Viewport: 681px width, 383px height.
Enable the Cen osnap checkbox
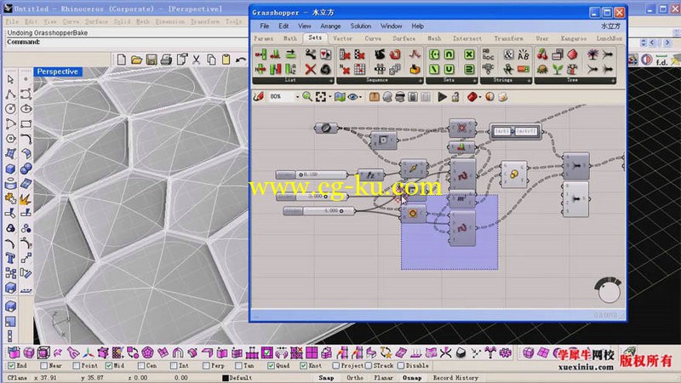[x=141, y=366]
